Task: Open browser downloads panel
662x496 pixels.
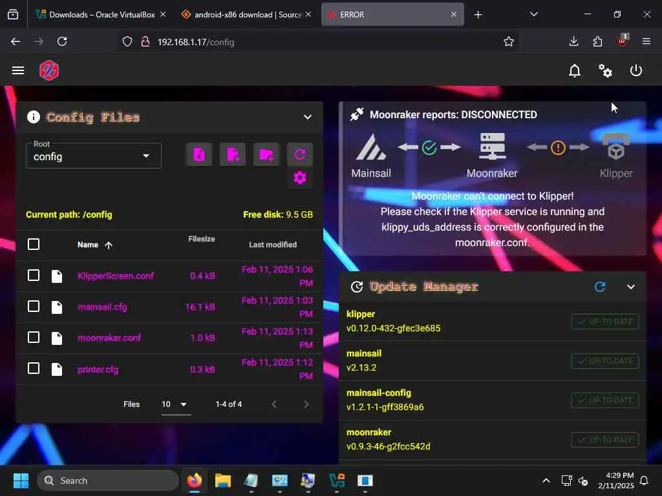Action: point(573,41)
